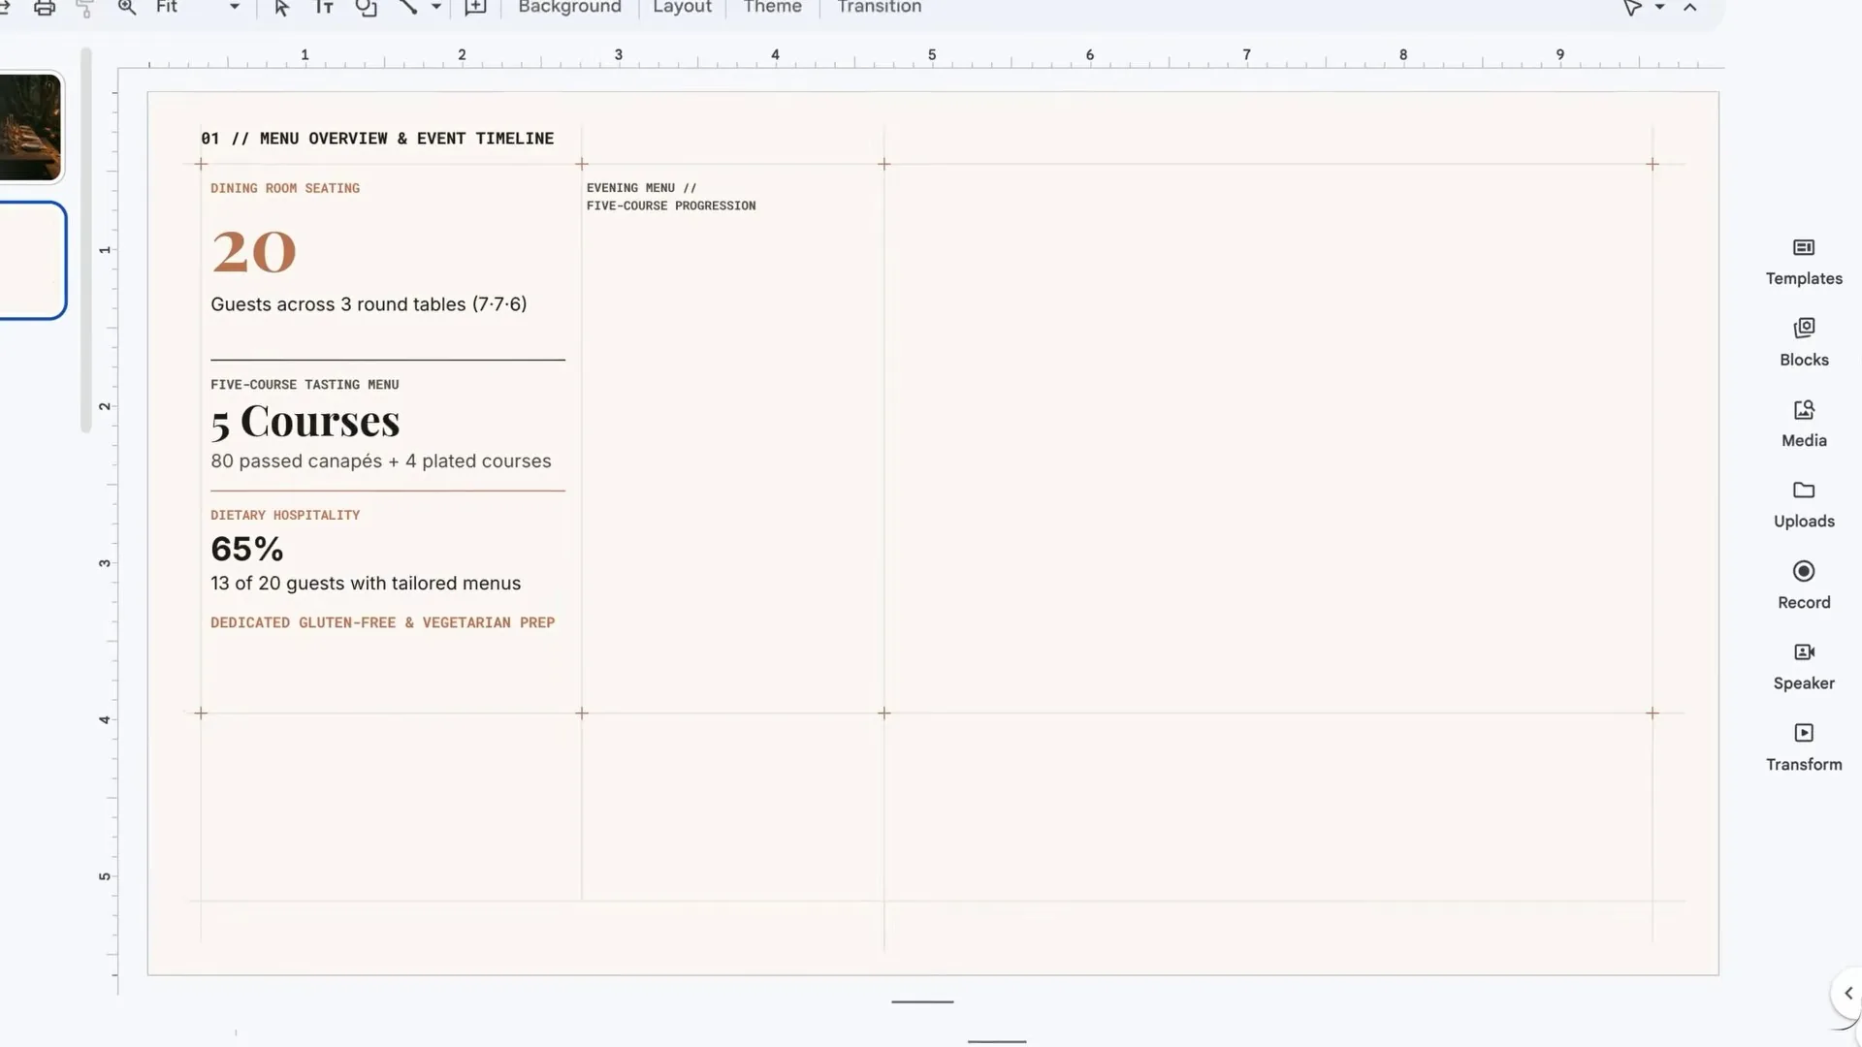Click the '5 Courses' heading
The width and height of the screenshot is (1862, 1047).
click(305, 422)
